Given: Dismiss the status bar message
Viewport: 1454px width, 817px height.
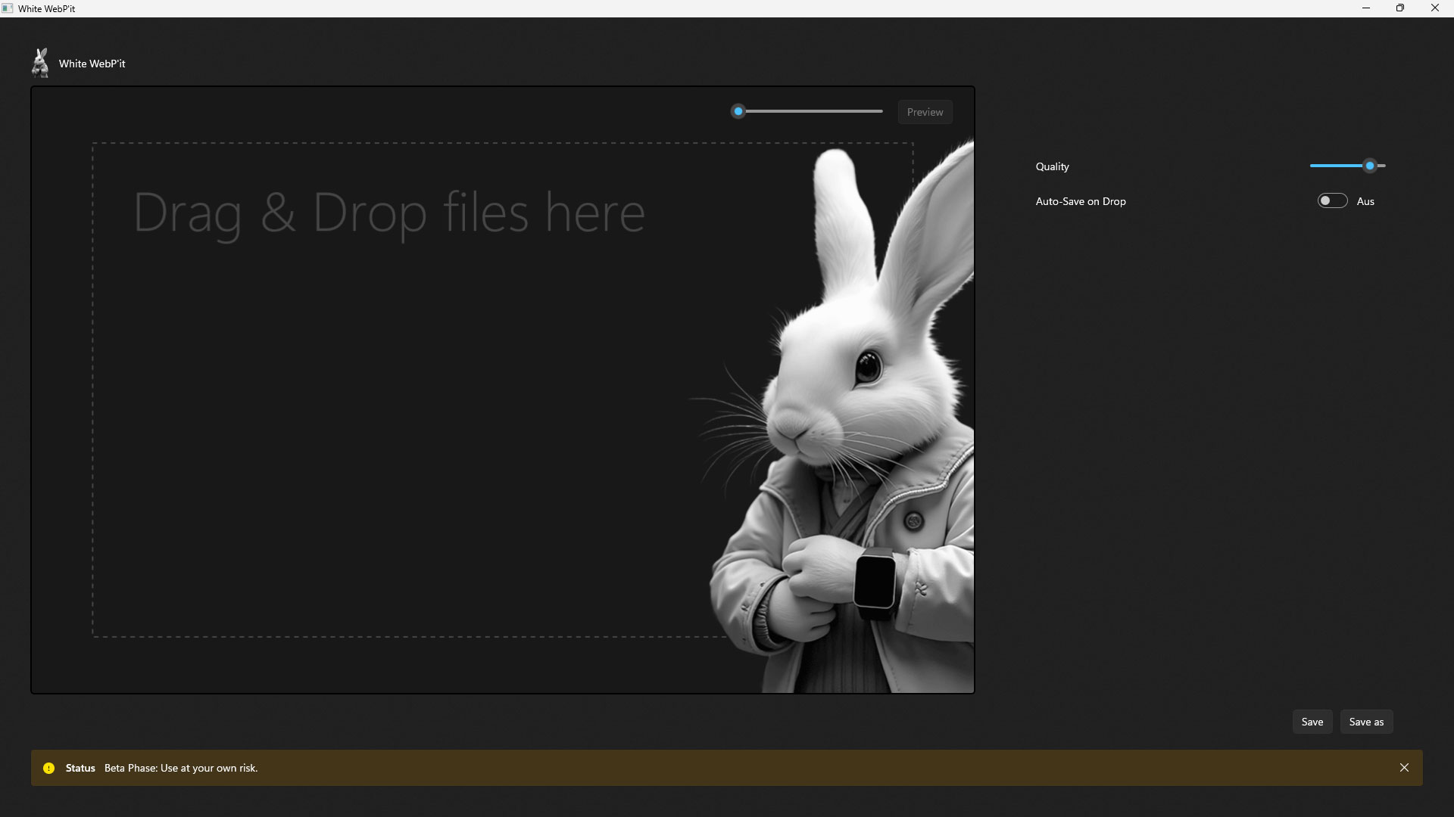Looking at the screenshot, I should pyautogui.click(x=1405, y=767).
